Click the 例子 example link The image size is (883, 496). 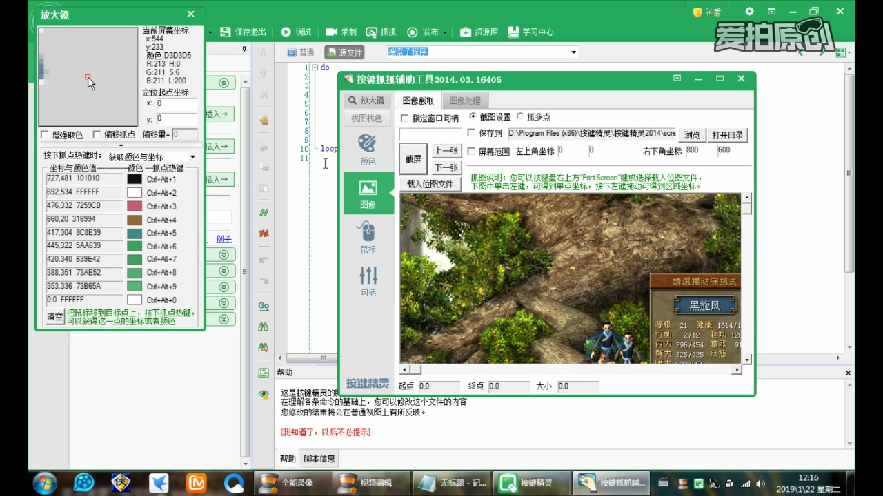click(224, 239)
